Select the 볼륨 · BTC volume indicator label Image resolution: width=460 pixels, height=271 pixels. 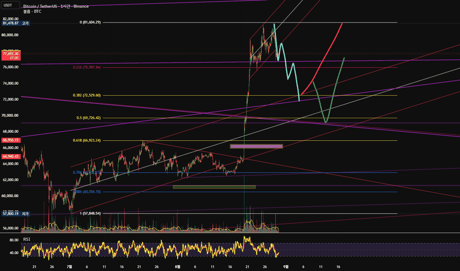(x=32, y=11)
